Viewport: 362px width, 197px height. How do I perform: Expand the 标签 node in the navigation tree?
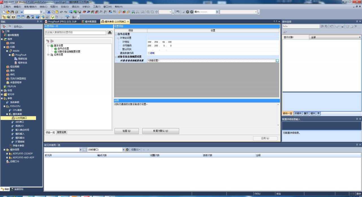[x=2, y=90]
